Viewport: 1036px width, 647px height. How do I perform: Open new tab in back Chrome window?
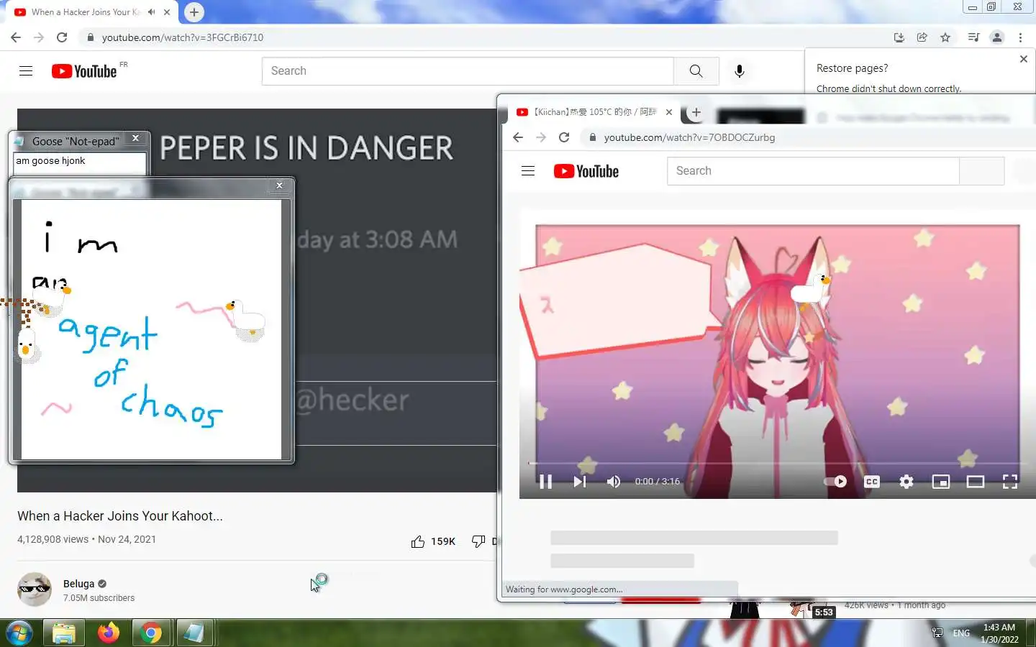click(x=194, y=12)
